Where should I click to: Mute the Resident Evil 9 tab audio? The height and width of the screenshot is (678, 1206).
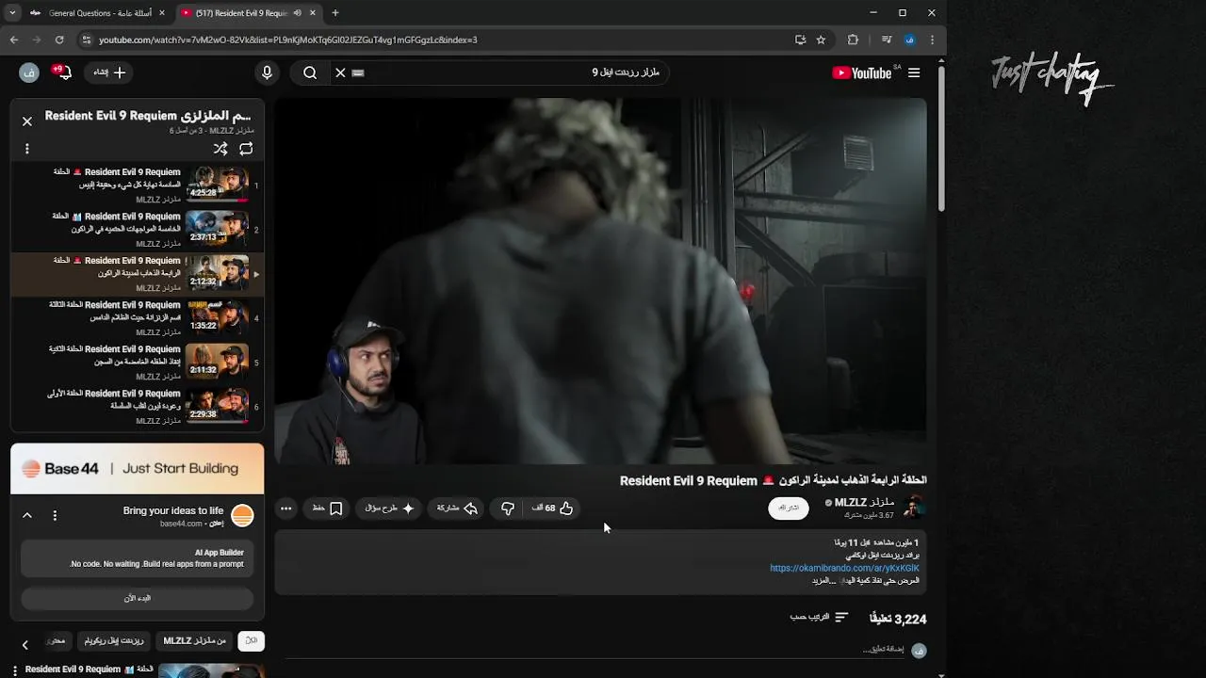pos(298,13)
